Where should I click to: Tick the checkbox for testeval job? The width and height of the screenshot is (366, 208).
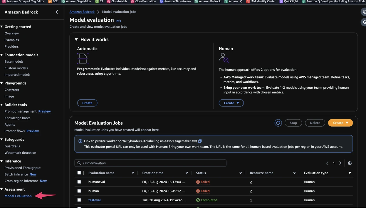point(79,200)
